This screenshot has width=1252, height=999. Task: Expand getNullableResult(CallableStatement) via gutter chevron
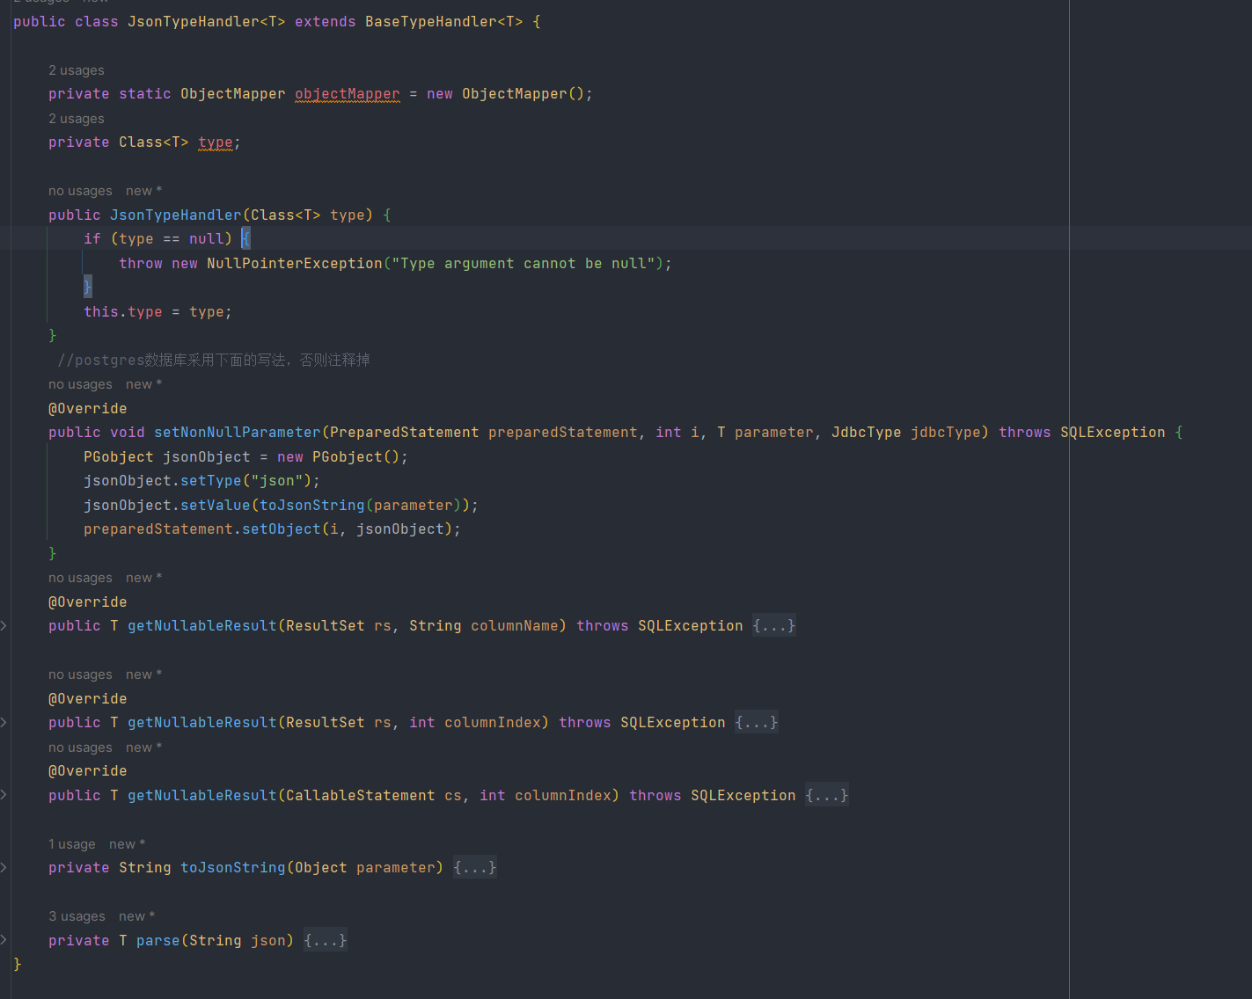tap(4, 795)
